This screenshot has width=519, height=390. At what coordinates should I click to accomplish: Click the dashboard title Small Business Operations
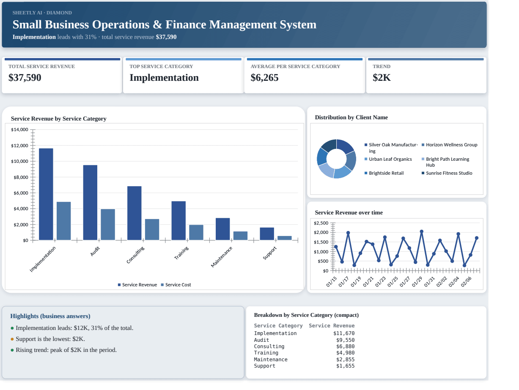coord(165,25)
